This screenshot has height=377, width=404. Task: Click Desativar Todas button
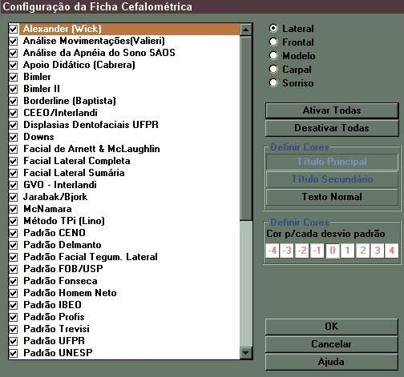(x=332, y=128)
